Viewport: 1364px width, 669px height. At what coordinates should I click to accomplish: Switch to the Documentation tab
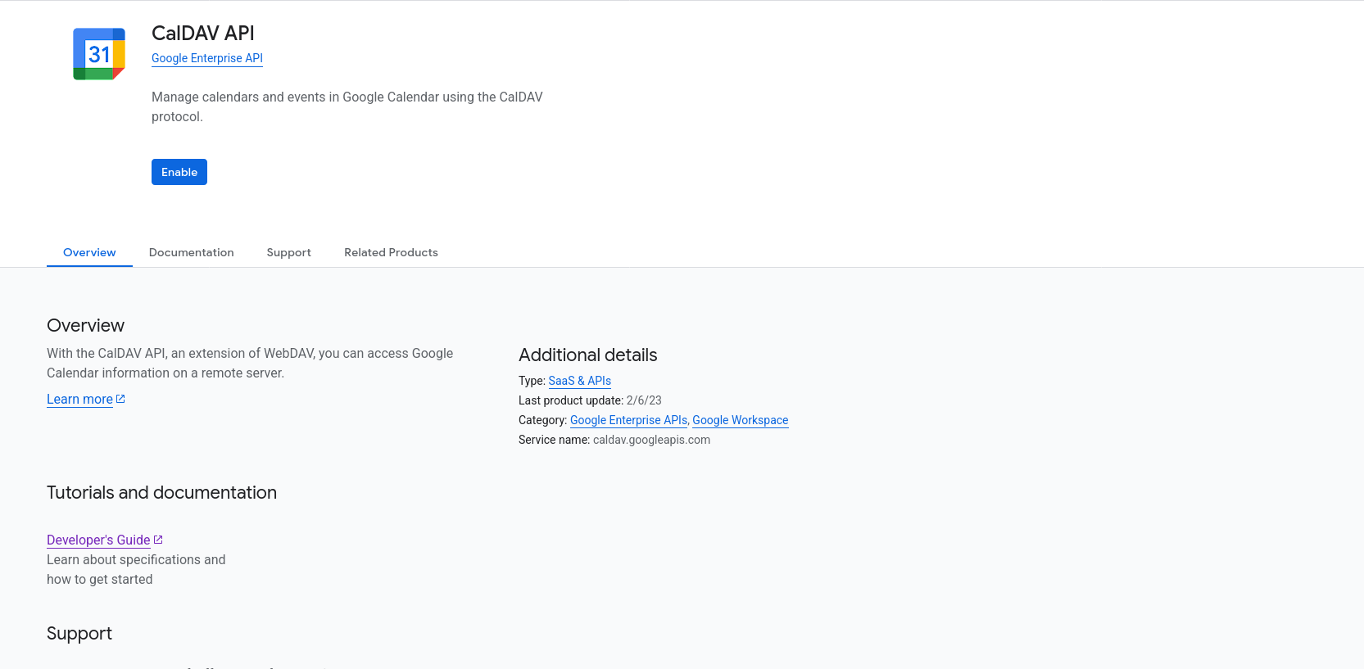click(192, 252)
